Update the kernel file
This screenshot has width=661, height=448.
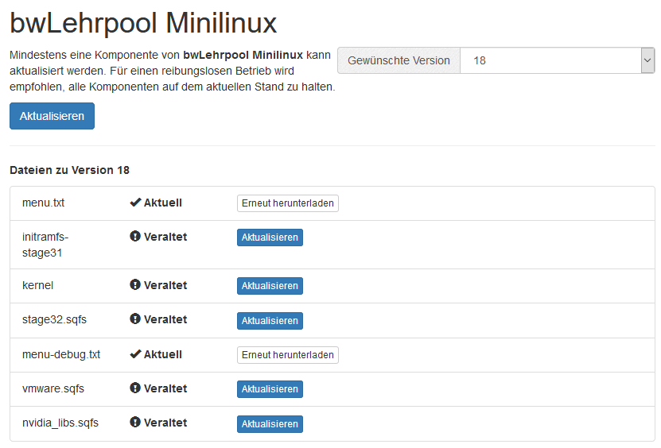tap(270, 286)
